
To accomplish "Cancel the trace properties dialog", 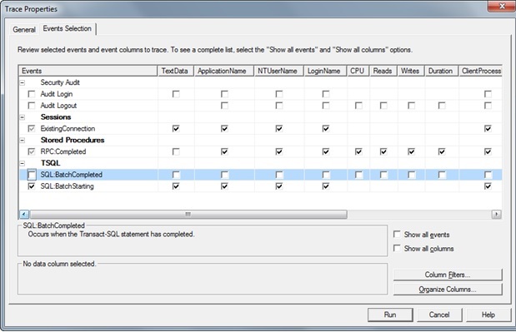I will click(x=439, y=315).
